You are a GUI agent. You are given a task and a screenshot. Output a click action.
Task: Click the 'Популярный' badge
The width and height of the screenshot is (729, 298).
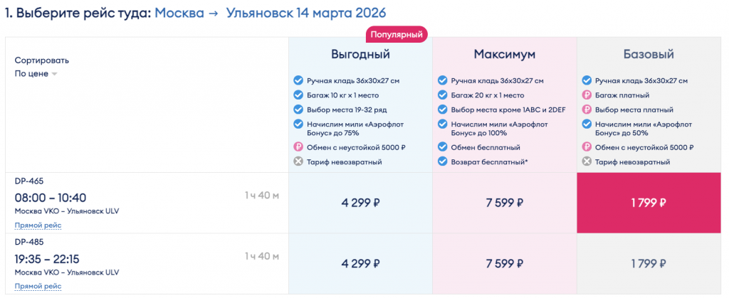click(x=397, y=33)
